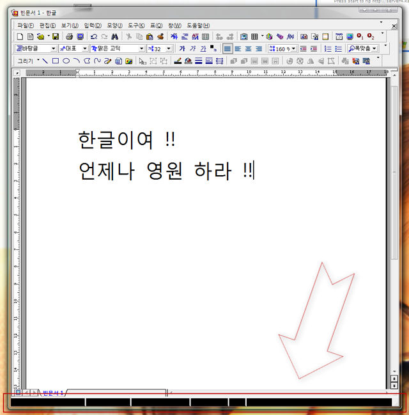This screenshot has height=415, width=409.
Task: Insert a chart with the colorful chart icon
Action: (x=269, y=36)
